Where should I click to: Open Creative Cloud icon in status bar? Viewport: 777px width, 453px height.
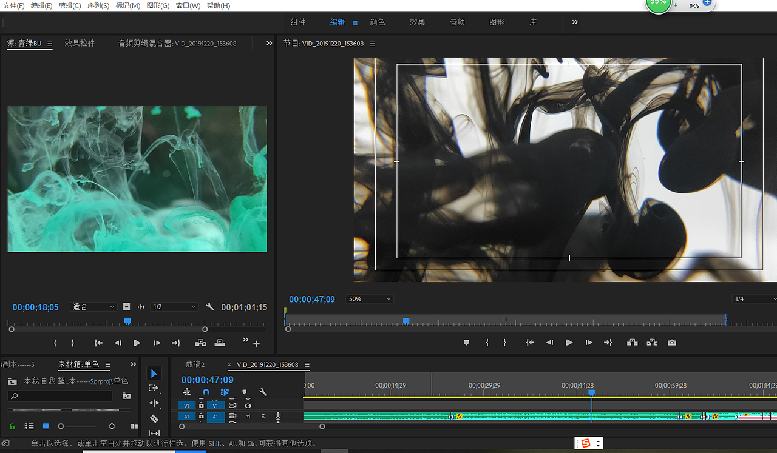coord(6,443)
